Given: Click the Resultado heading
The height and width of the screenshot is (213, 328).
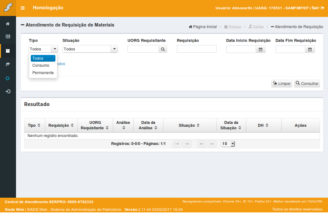Looking at the screenshot, I should coord(37,104).
